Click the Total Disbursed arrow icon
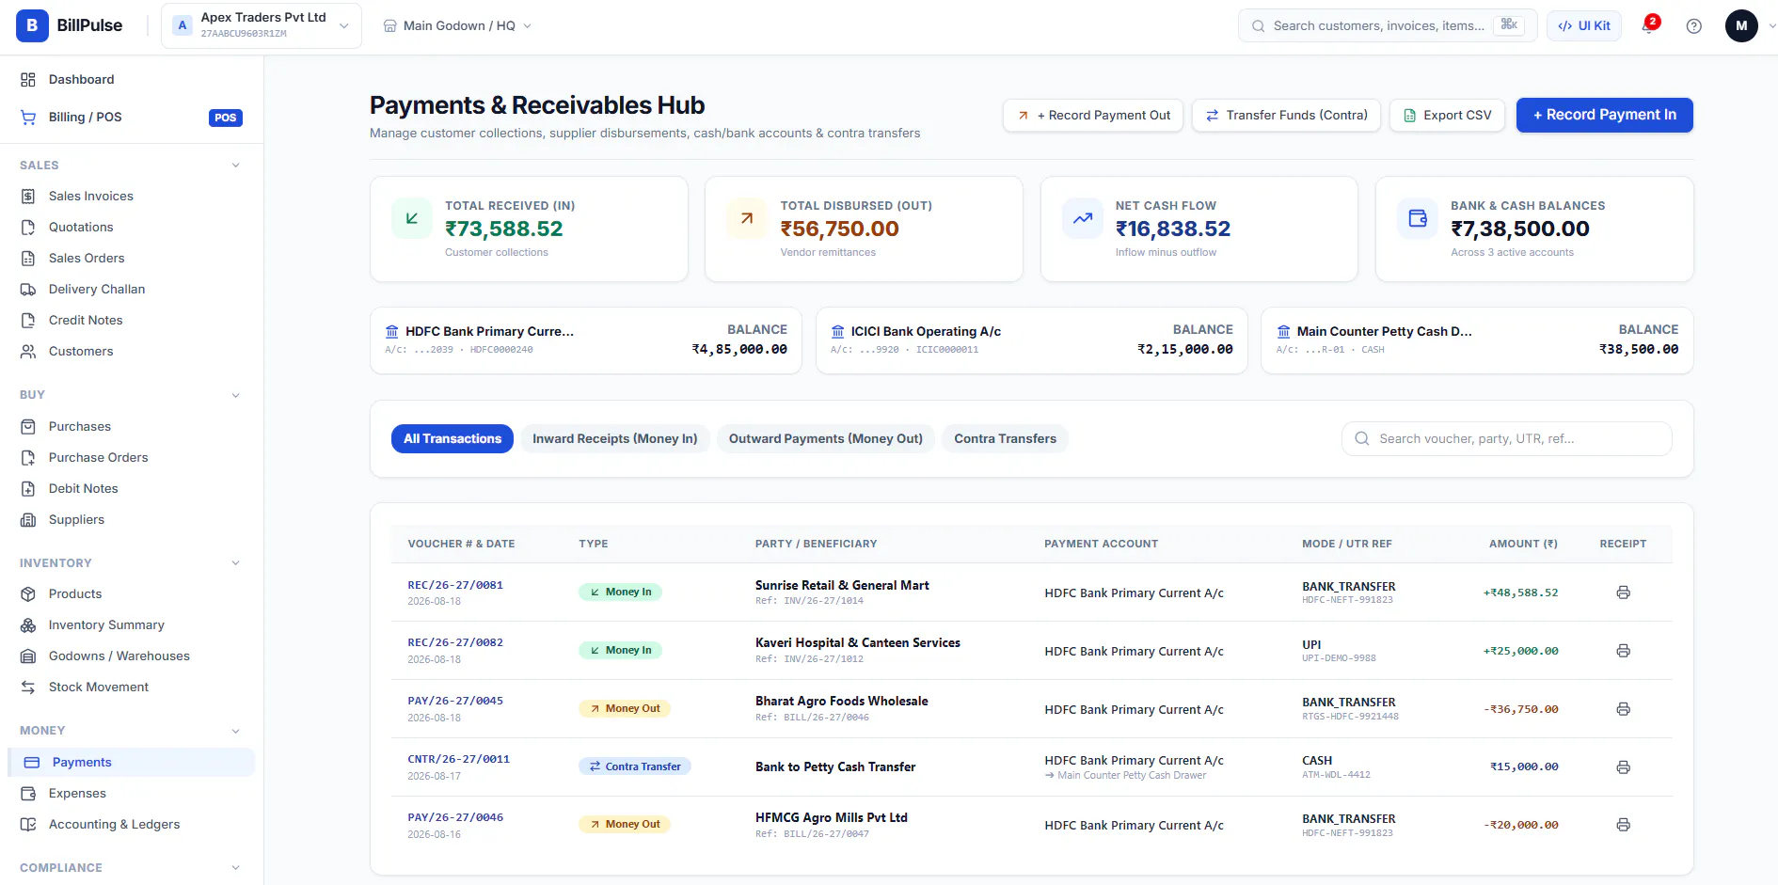Screen dimensions: 1778x885 click(747, 218)
